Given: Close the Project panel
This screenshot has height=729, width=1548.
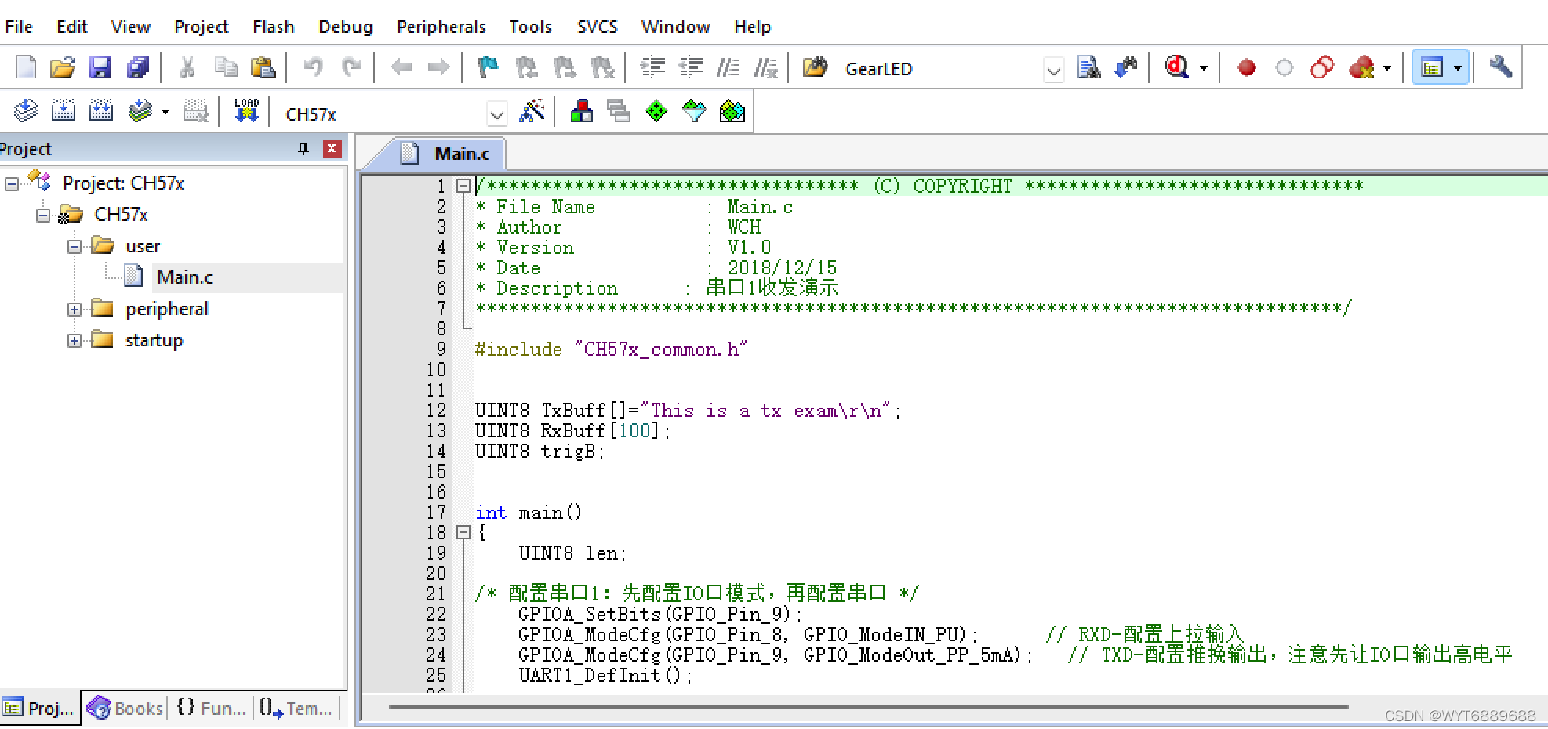Looking at the screenshot, I should click(x=332, y=149).
